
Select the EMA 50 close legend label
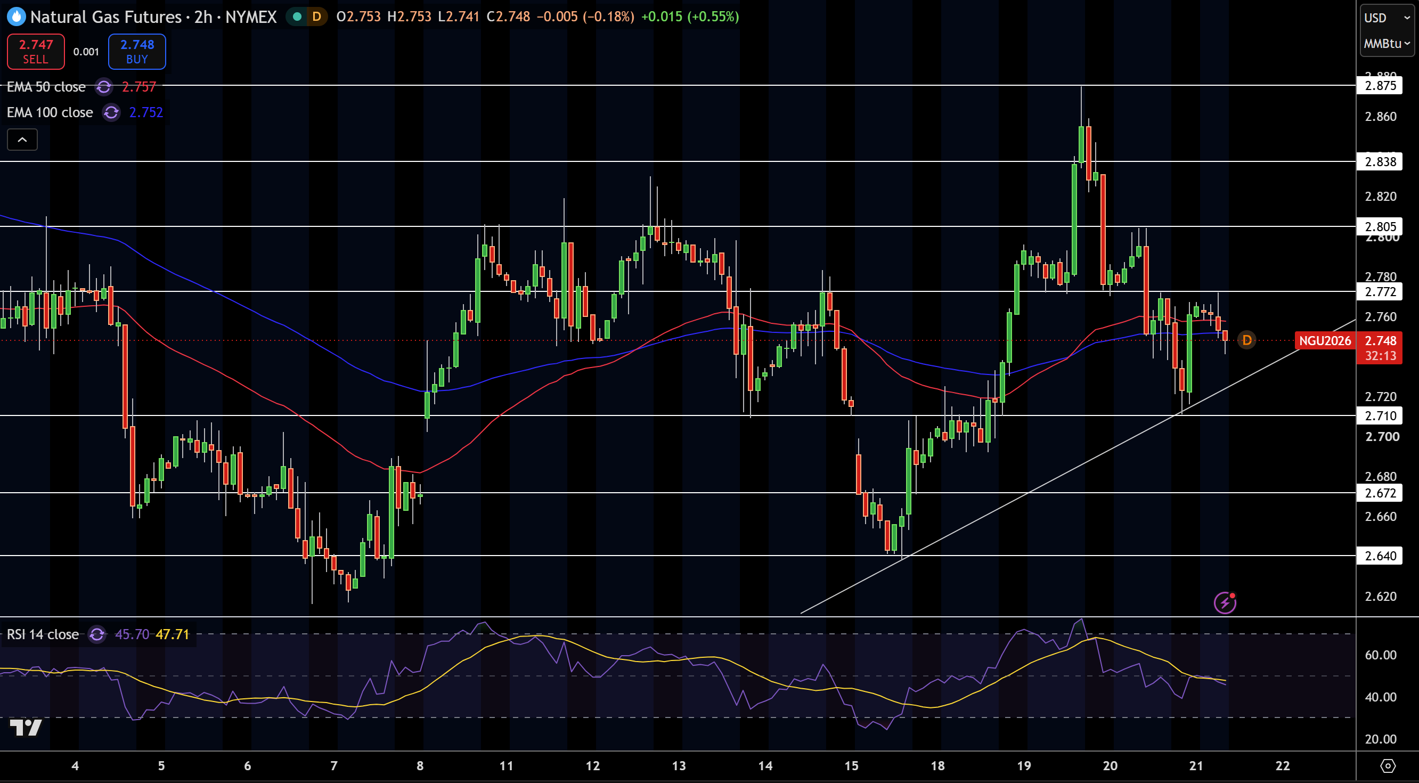tap(46, 86)
